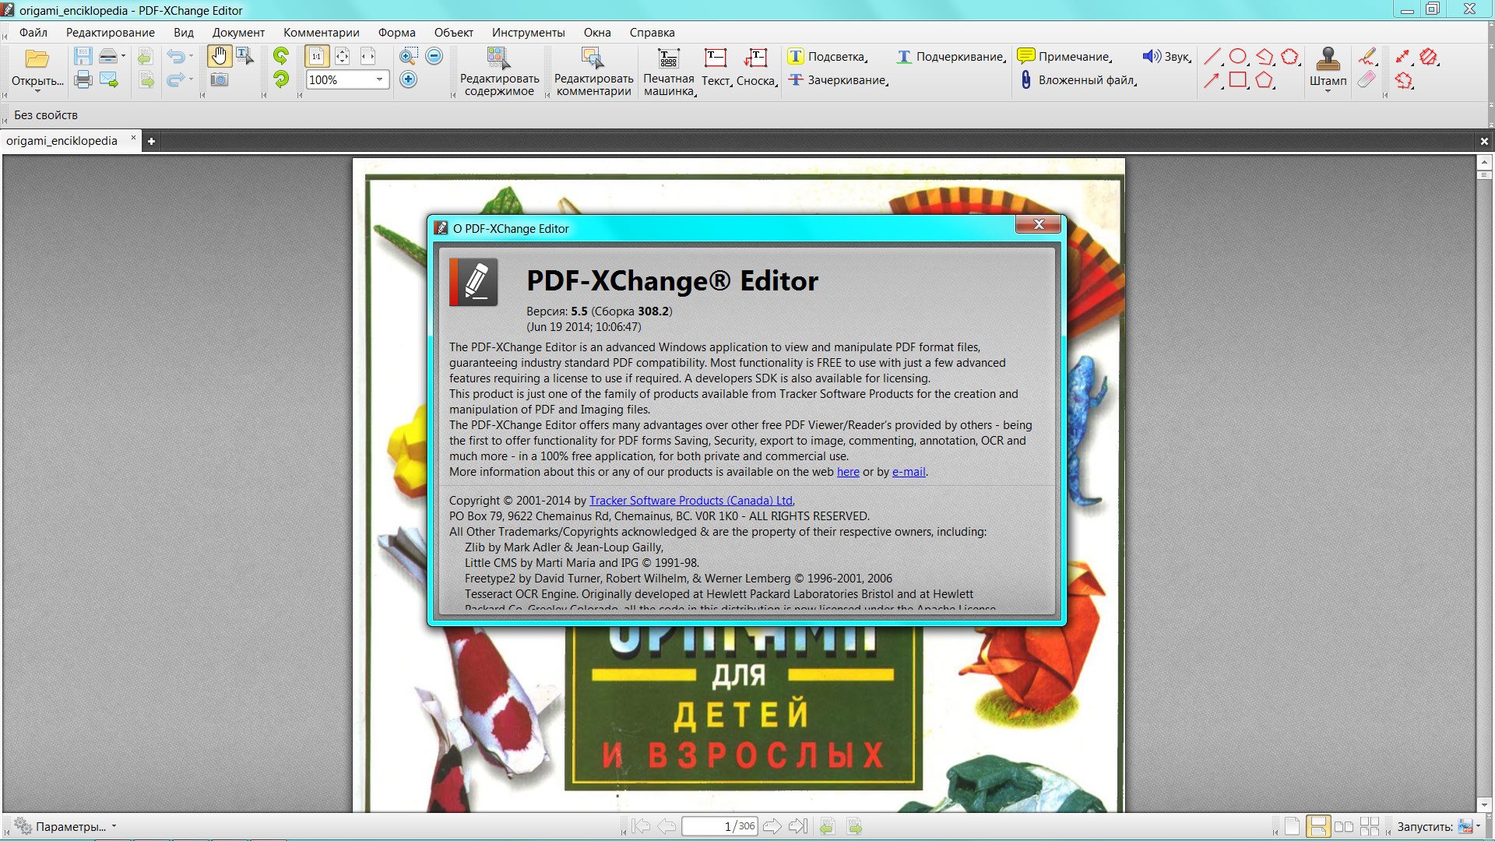Image resolution: width=1495 pixels, height=841 pixels.
Task: Open Tracker Software Products (Canada) Ltd link
Action: pyautogui.click(x=691, y=501)
